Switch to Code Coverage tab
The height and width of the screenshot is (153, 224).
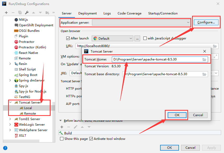[129, 13]
